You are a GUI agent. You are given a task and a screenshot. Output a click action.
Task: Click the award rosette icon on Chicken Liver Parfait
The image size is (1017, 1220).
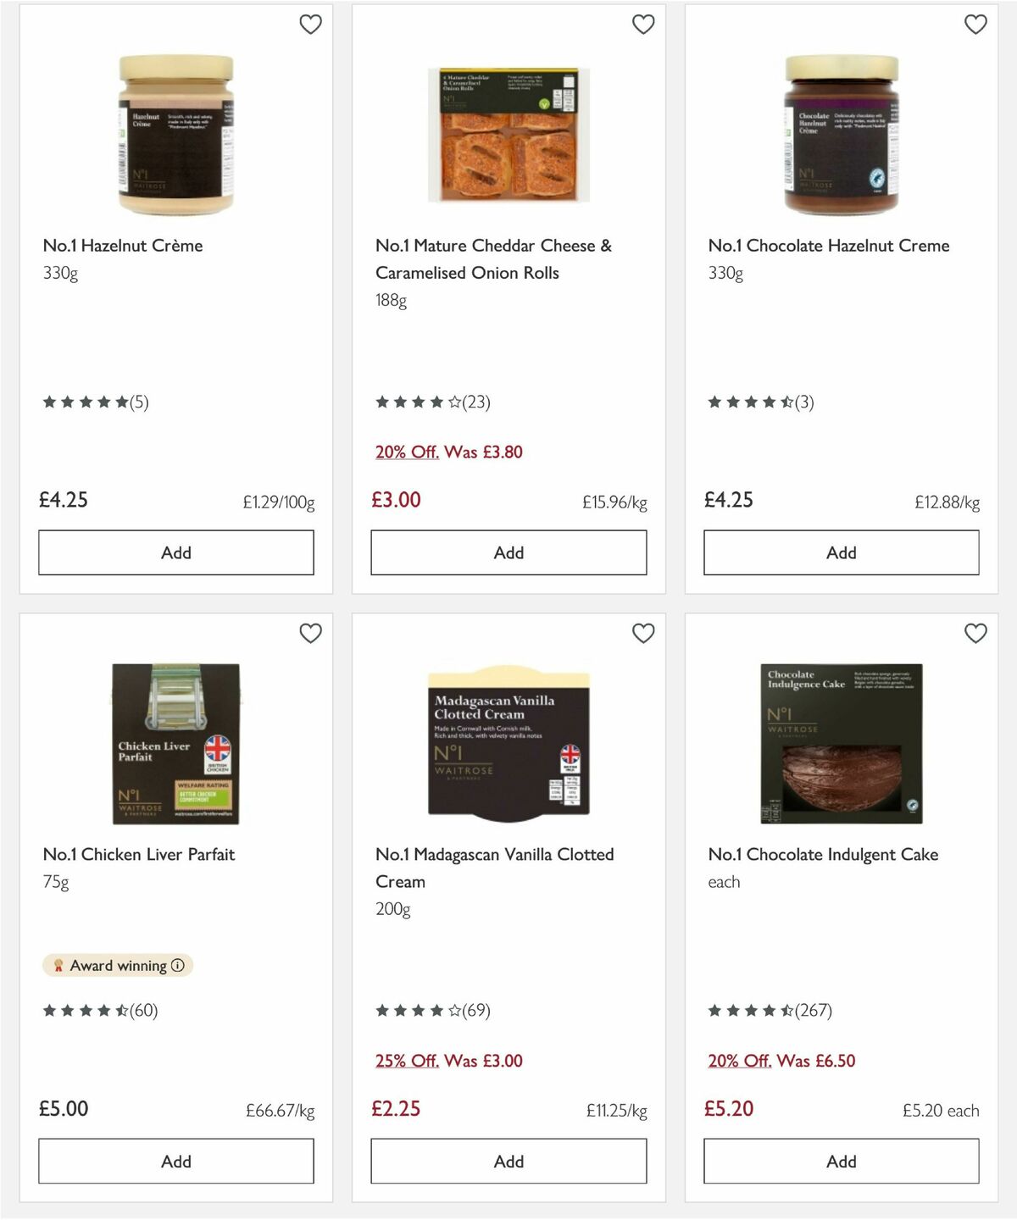58,965
